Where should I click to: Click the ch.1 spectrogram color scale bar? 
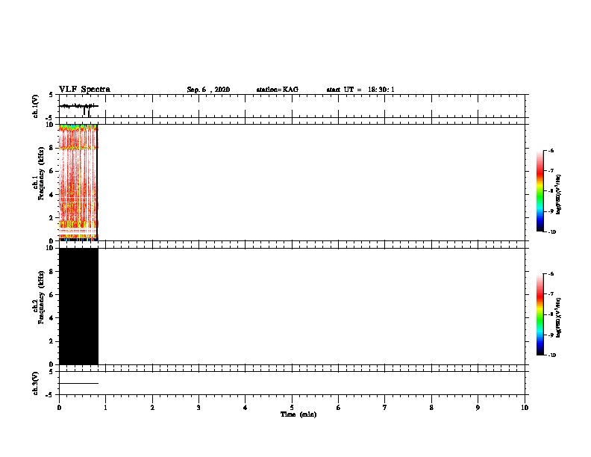click(540, 191)
